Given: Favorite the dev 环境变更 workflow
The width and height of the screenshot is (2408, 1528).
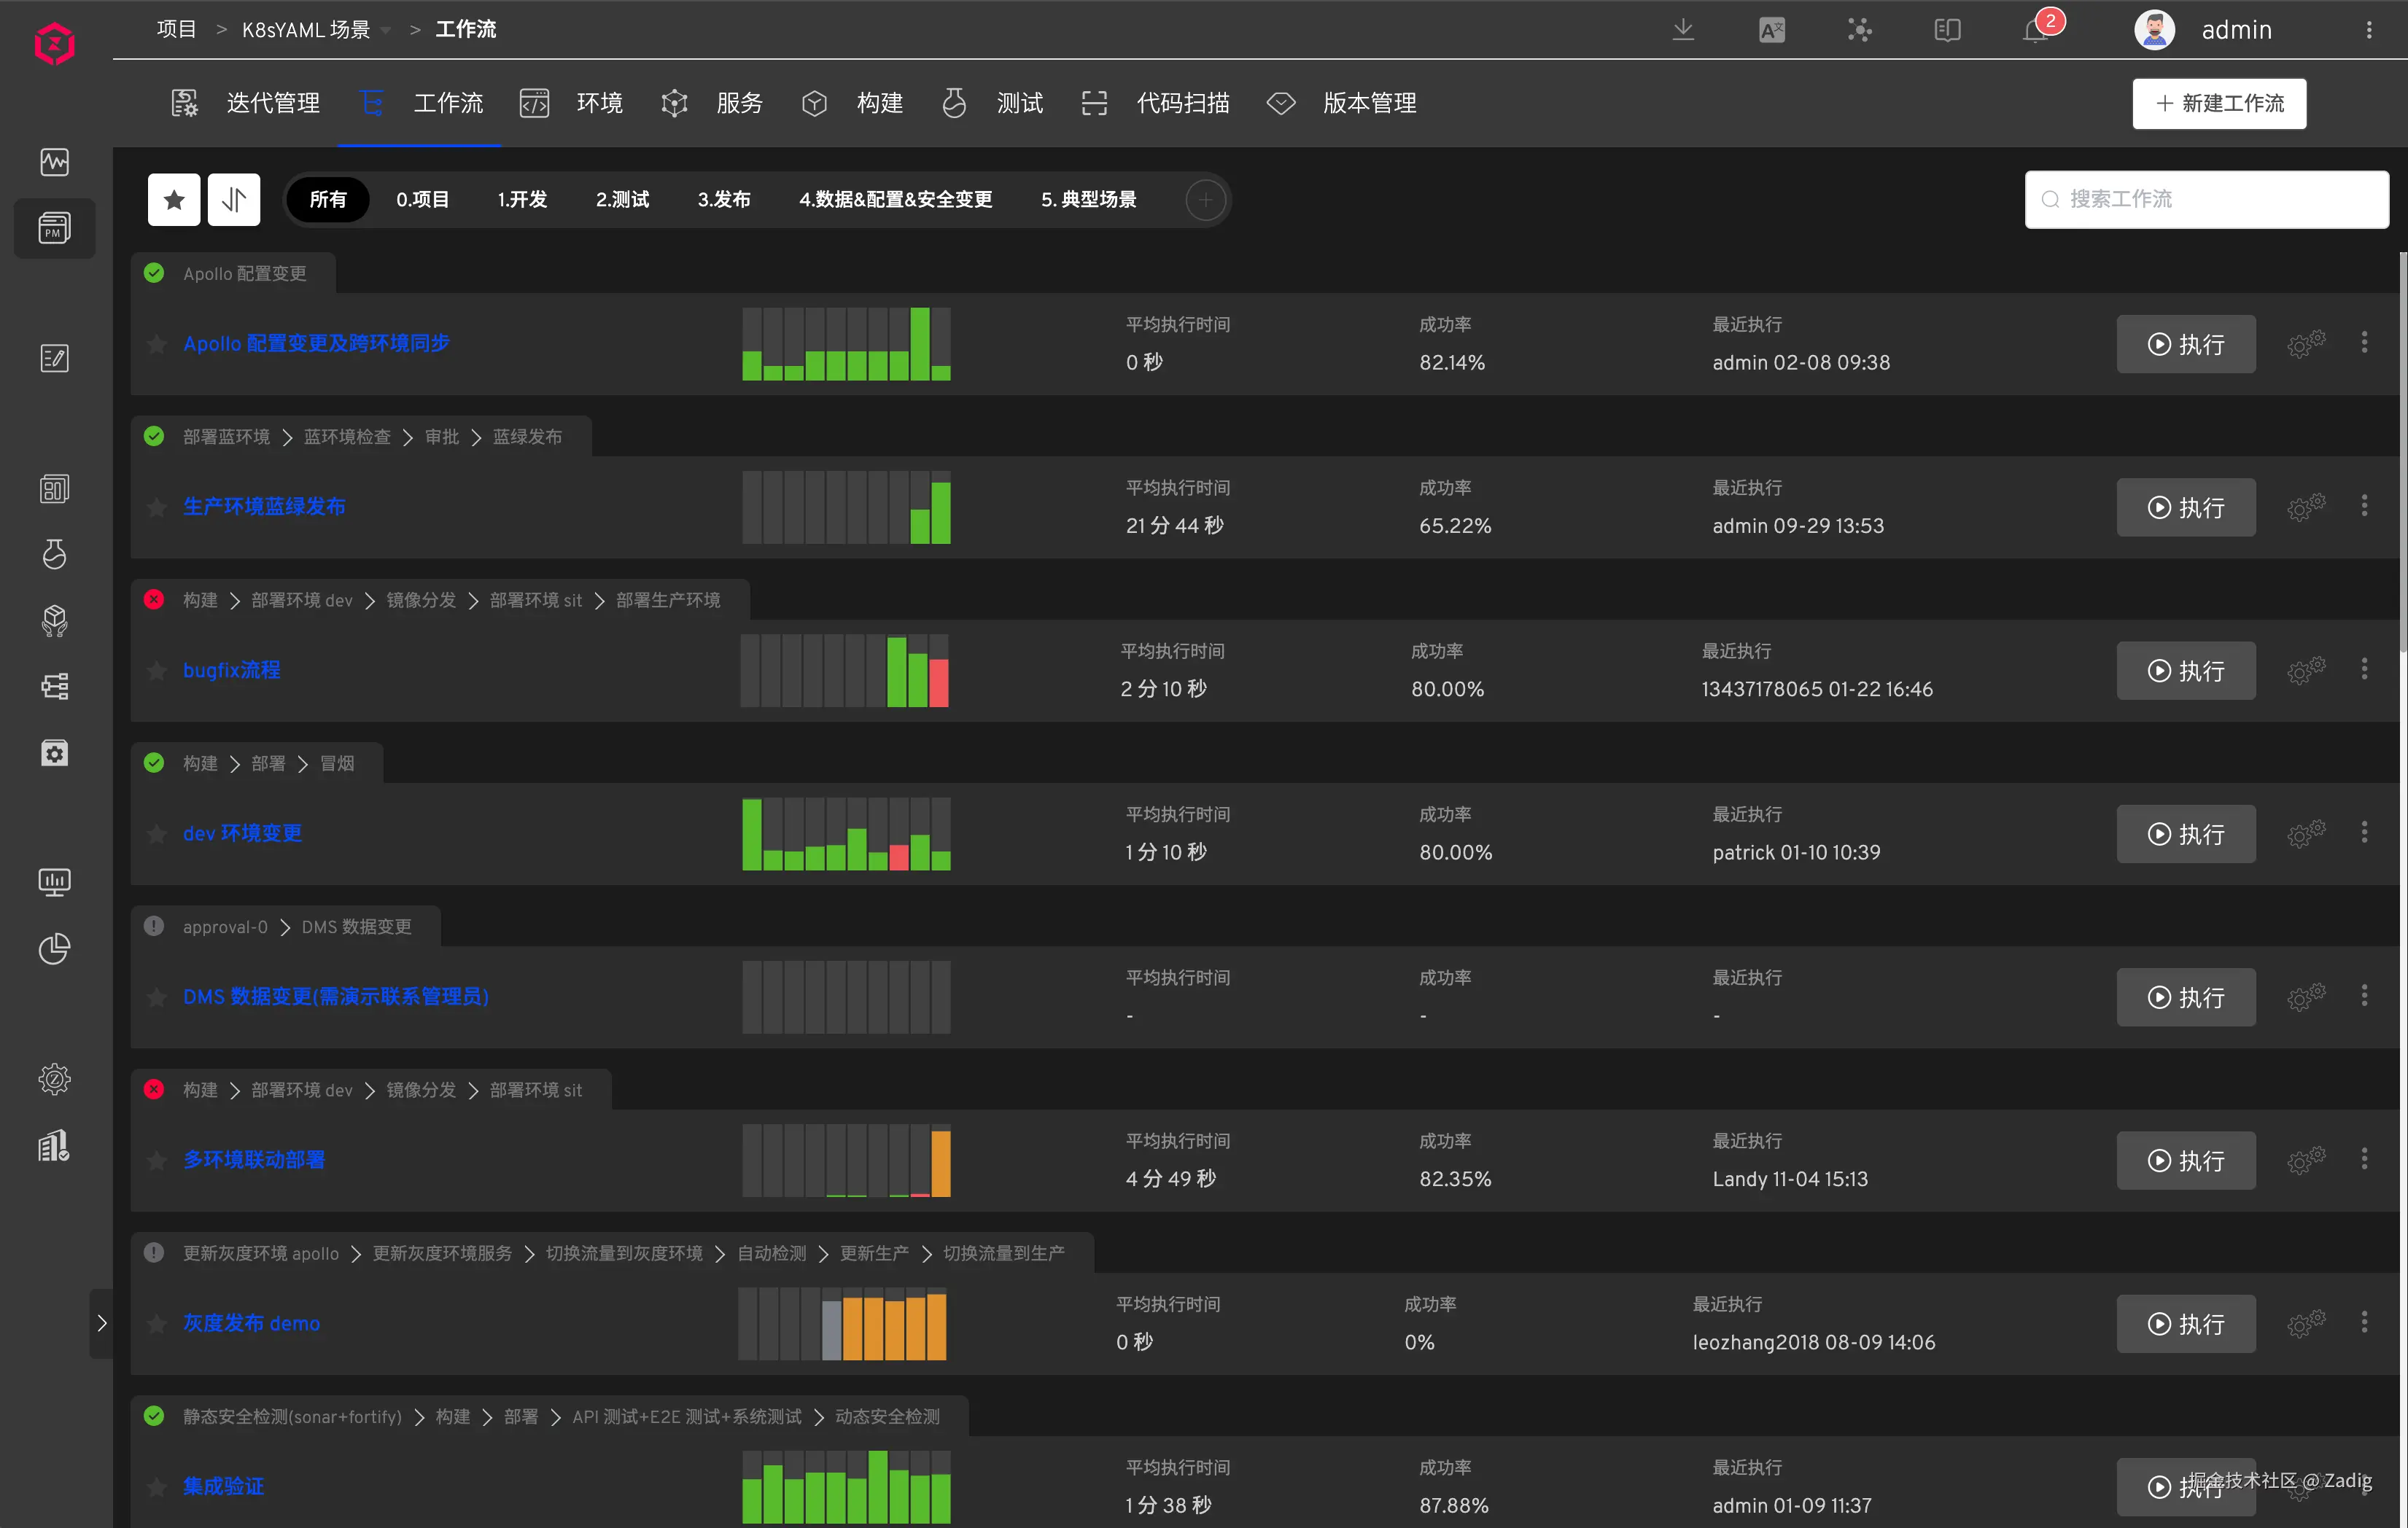Looking at the screenshot, I should (157, 835).
